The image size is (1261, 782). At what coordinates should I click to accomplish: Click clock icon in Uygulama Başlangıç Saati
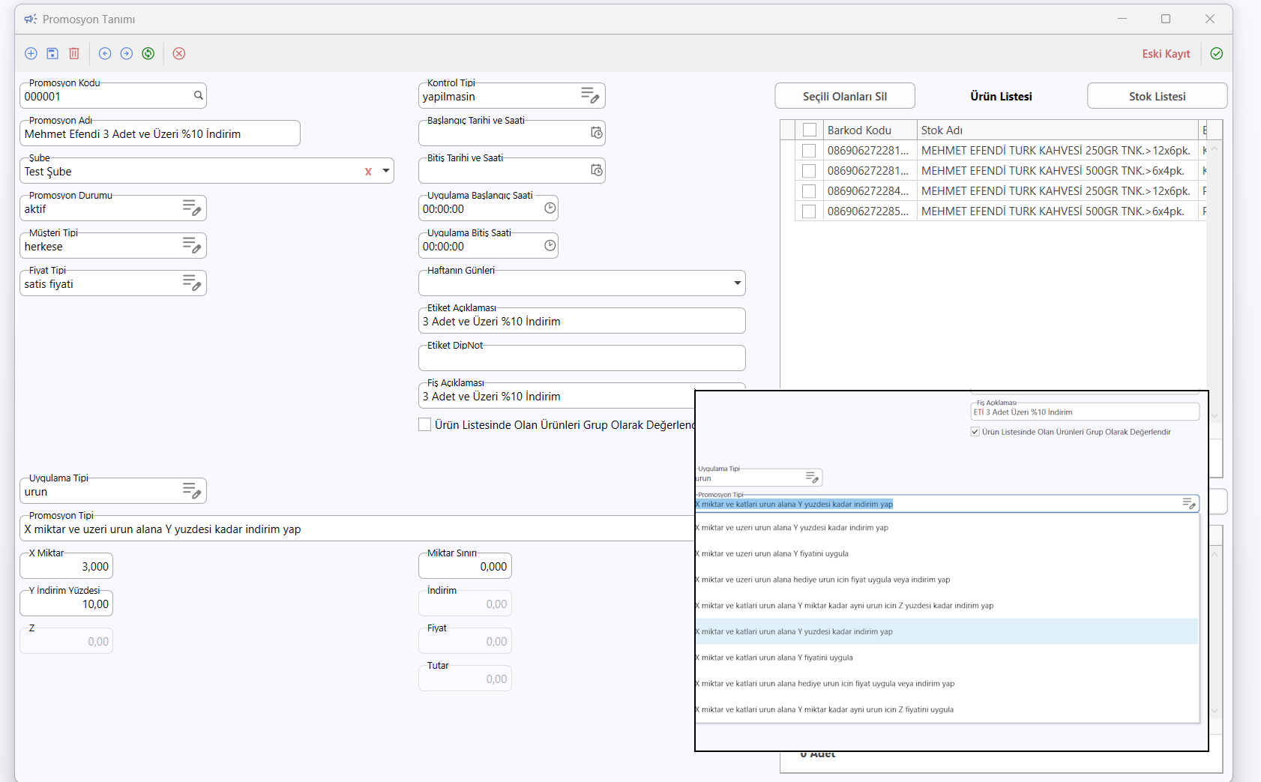(550, 208)
